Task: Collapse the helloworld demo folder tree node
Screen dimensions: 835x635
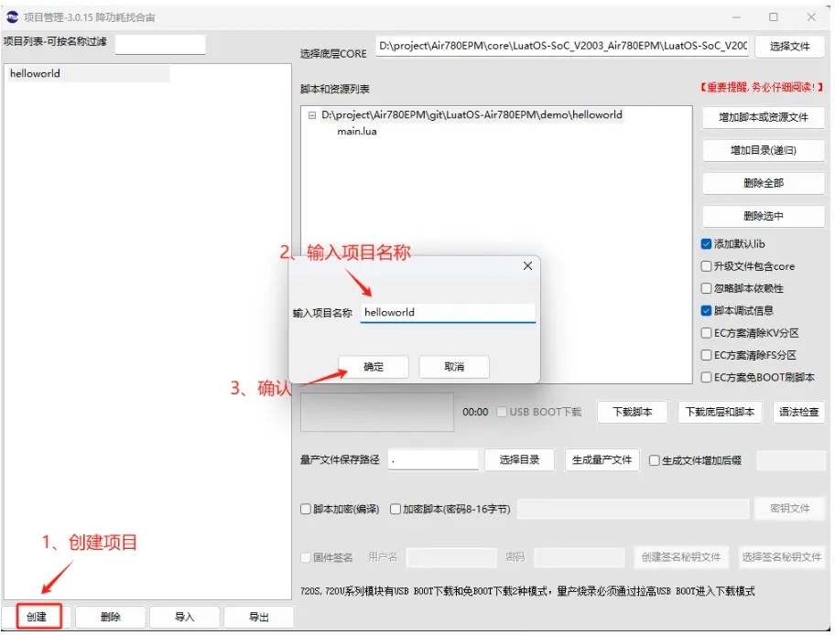Action: tap(312, 115)
